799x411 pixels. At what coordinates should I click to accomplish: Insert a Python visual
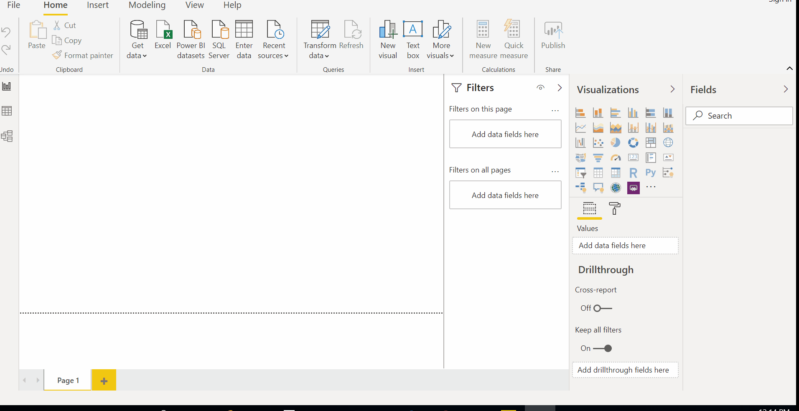point(651,173)
